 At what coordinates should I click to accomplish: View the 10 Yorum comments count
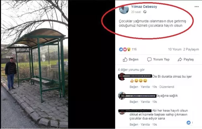pos(175,49)
